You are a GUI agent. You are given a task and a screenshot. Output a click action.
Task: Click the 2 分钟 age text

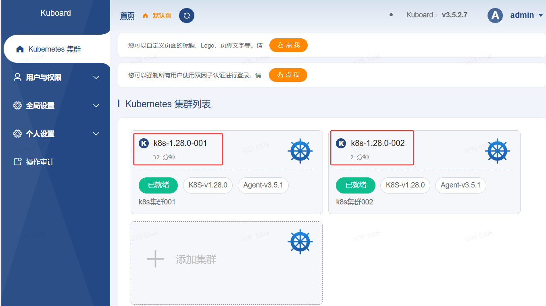359,157
